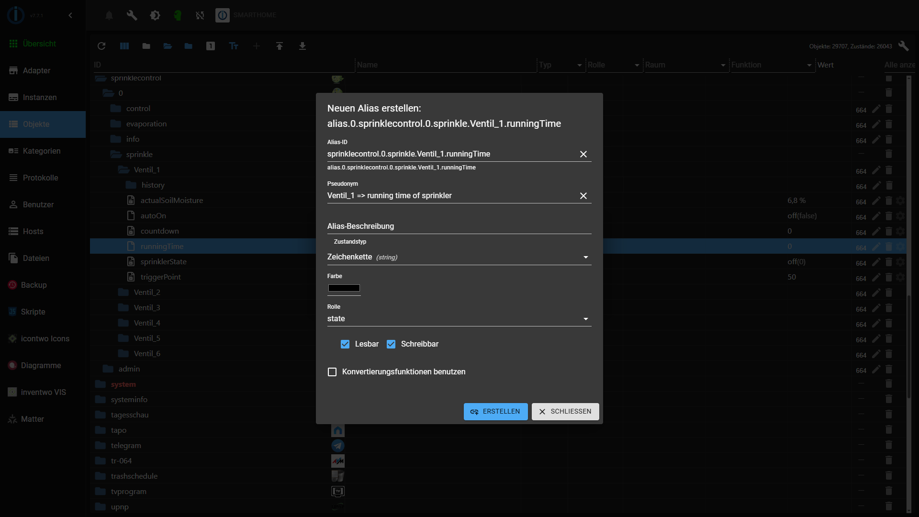Click the download objects arrow icon
The width and height of the screenshot is (919, 517).
[x=303, y=46]
